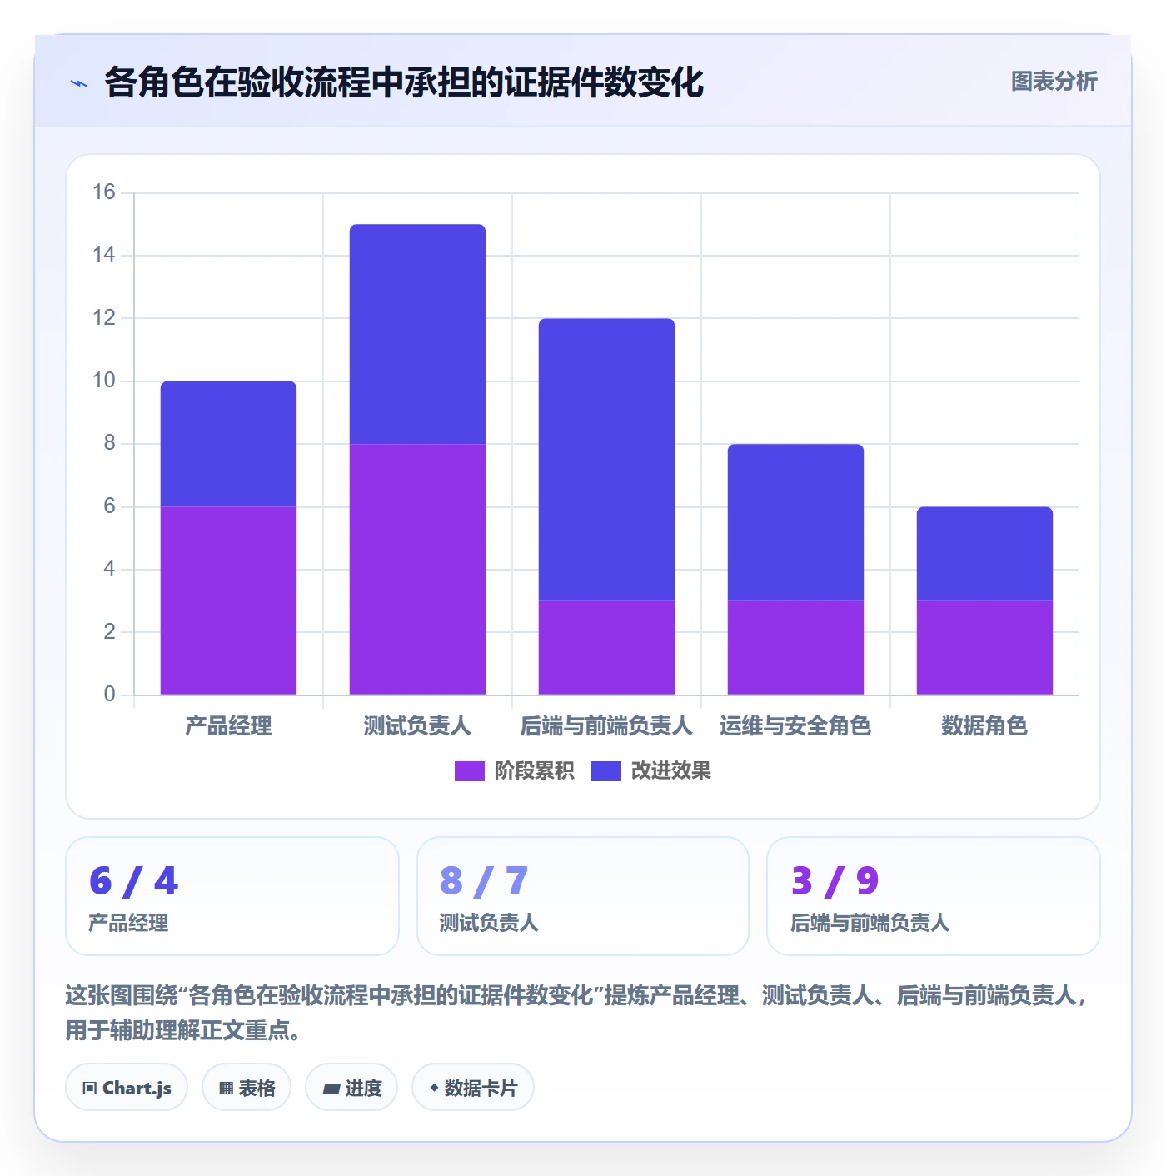Click the description paragraph starting 这张图围绕
The height and width of the screenshot is (1176, 1166).
click(x=577, y=1013)
